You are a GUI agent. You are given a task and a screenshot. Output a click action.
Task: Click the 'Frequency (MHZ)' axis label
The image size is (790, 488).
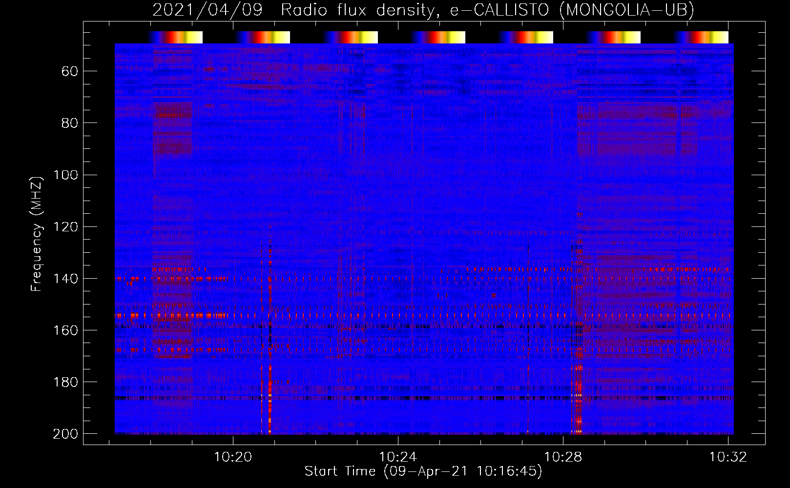(x=37, y=234)
